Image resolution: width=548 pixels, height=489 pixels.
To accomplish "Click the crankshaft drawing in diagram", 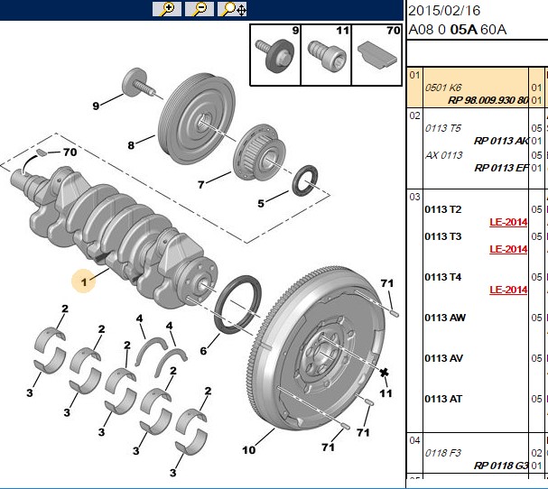I will [x=116, y=235].
